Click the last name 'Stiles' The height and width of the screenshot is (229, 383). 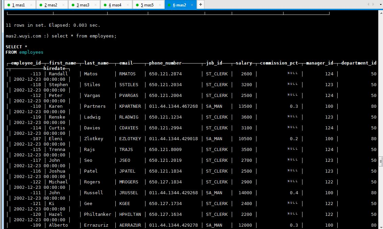92,85
